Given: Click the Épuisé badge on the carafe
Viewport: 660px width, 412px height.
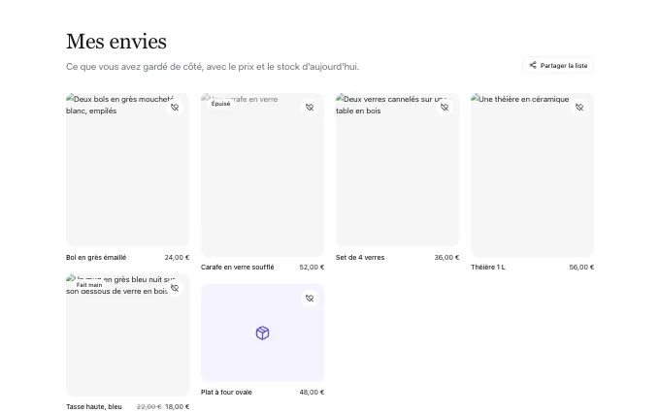Looking at the screenshot, I should click(x=221, y=104).
